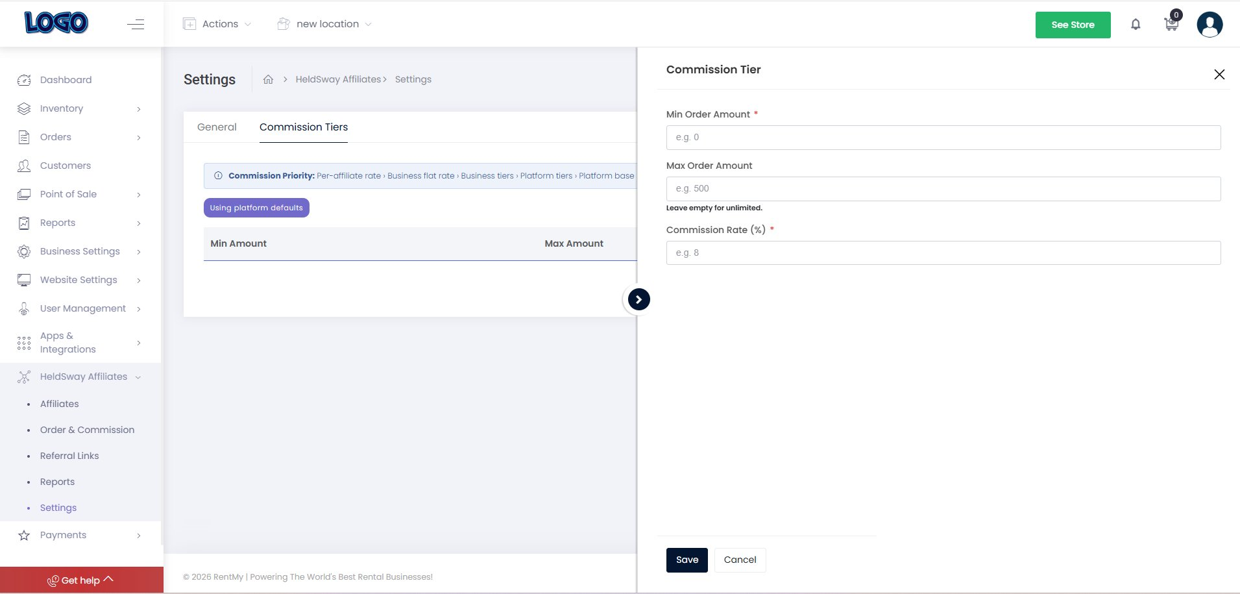Click the Payments star icon
This screenshot has width=1240, height=594.
24,535
